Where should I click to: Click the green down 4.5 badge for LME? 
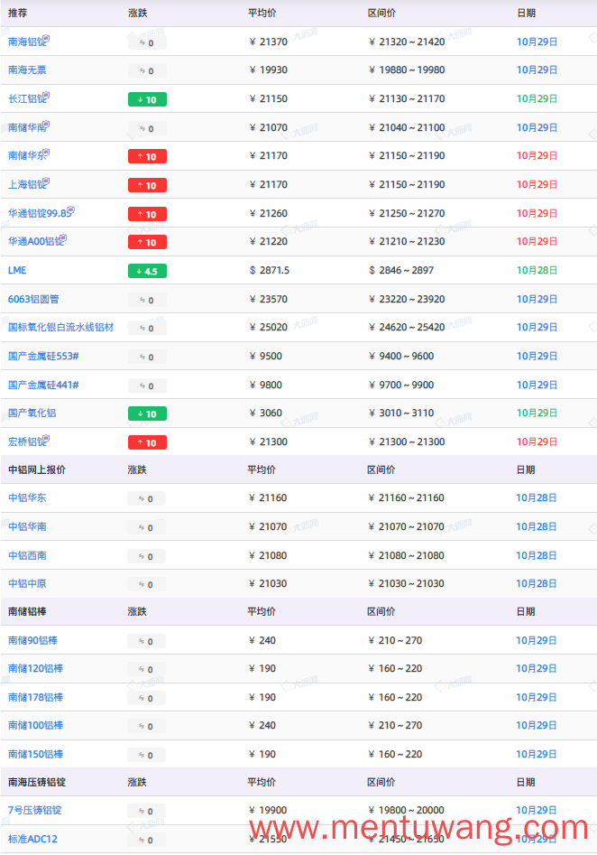pyautogui.click(x=147, y=271)
